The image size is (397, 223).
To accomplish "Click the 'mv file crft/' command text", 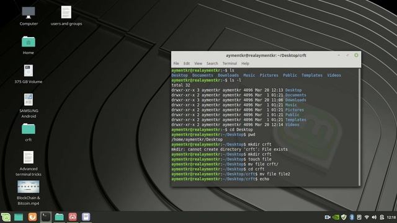I will coord(263,164).
